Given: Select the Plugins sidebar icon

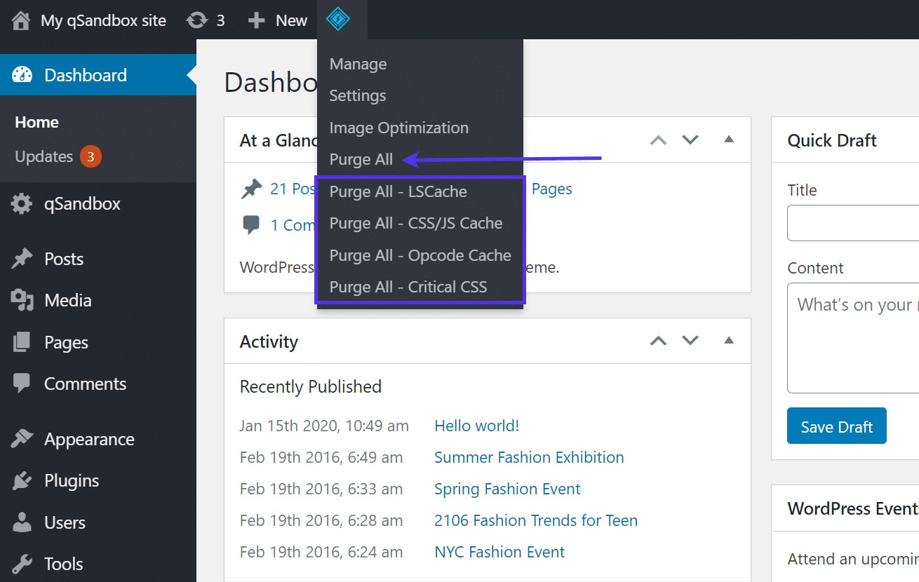Looking at the screenshot, I should point(23,480).
